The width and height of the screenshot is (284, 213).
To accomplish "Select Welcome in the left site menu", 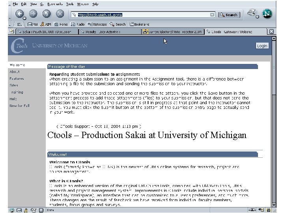I will (17, 65).
